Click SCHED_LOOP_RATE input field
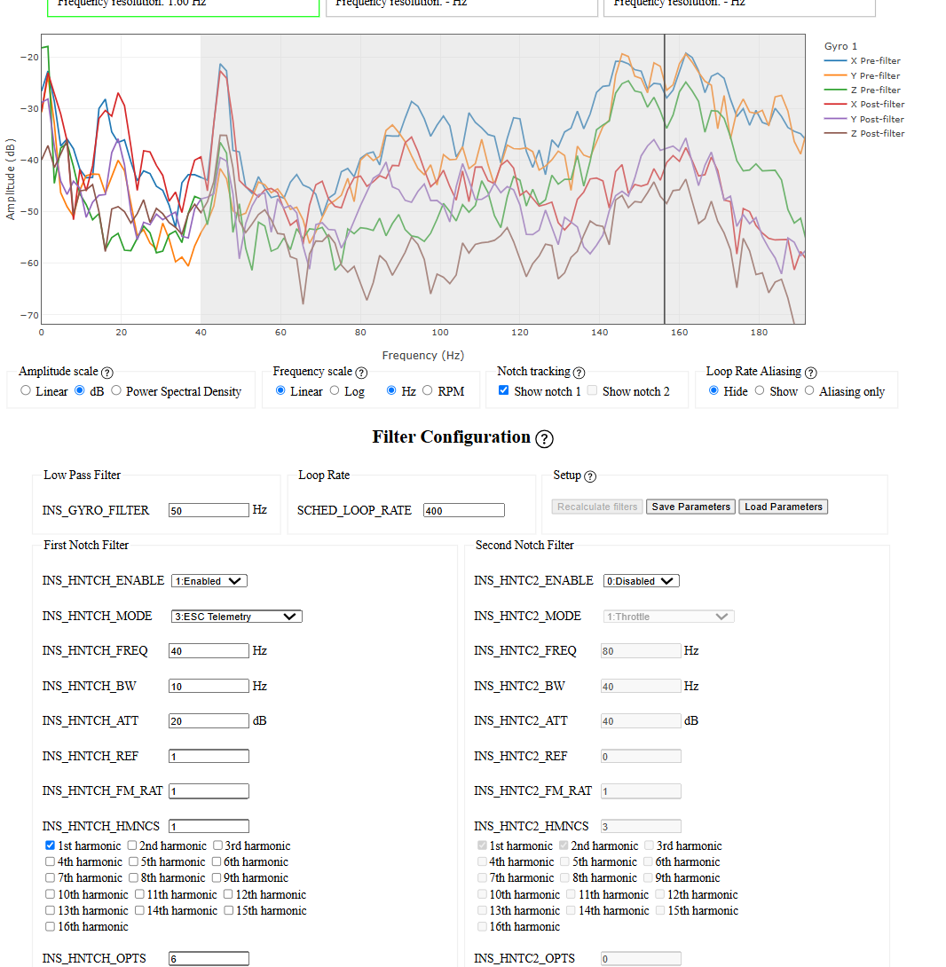The height and width of the screenshot is (967, 946). click(x=464, y=510)
